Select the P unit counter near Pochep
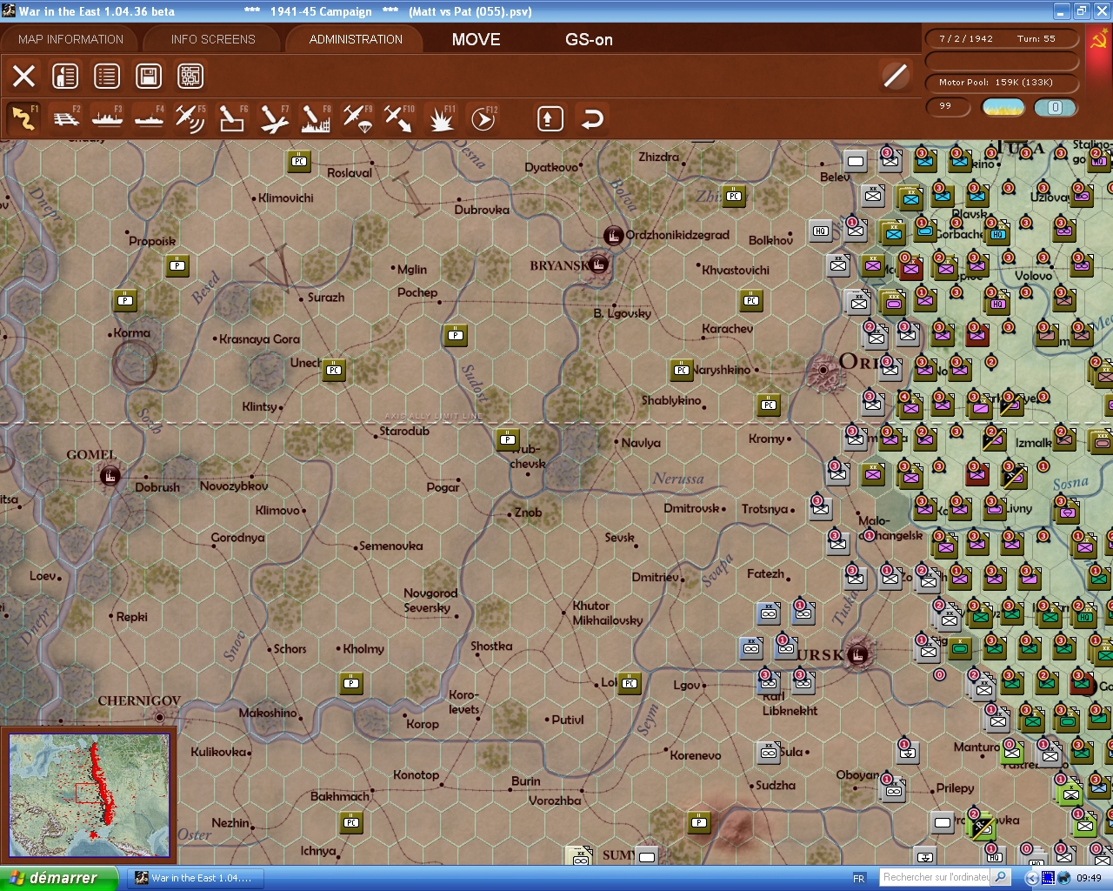Screen dimensions: 1113x891 point(456,335)
